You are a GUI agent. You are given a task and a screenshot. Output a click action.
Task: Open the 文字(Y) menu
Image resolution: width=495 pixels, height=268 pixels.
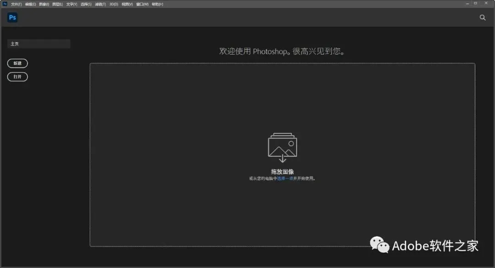click(71, 4)
